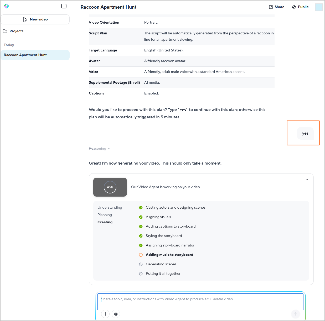This screenshot has width=325, height=321.
Task: Click the clock icon beside Generating scenes
Action: (141, 264)
